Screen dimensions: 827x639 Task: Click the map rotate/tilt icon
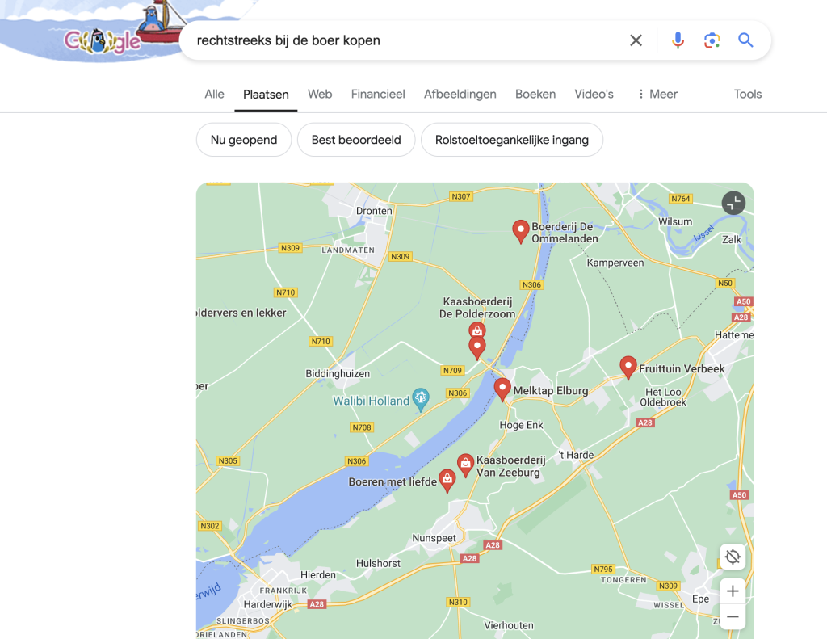733,557
